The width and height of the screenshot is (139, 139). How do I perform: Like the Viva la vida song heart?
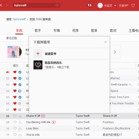click(15, 135)
